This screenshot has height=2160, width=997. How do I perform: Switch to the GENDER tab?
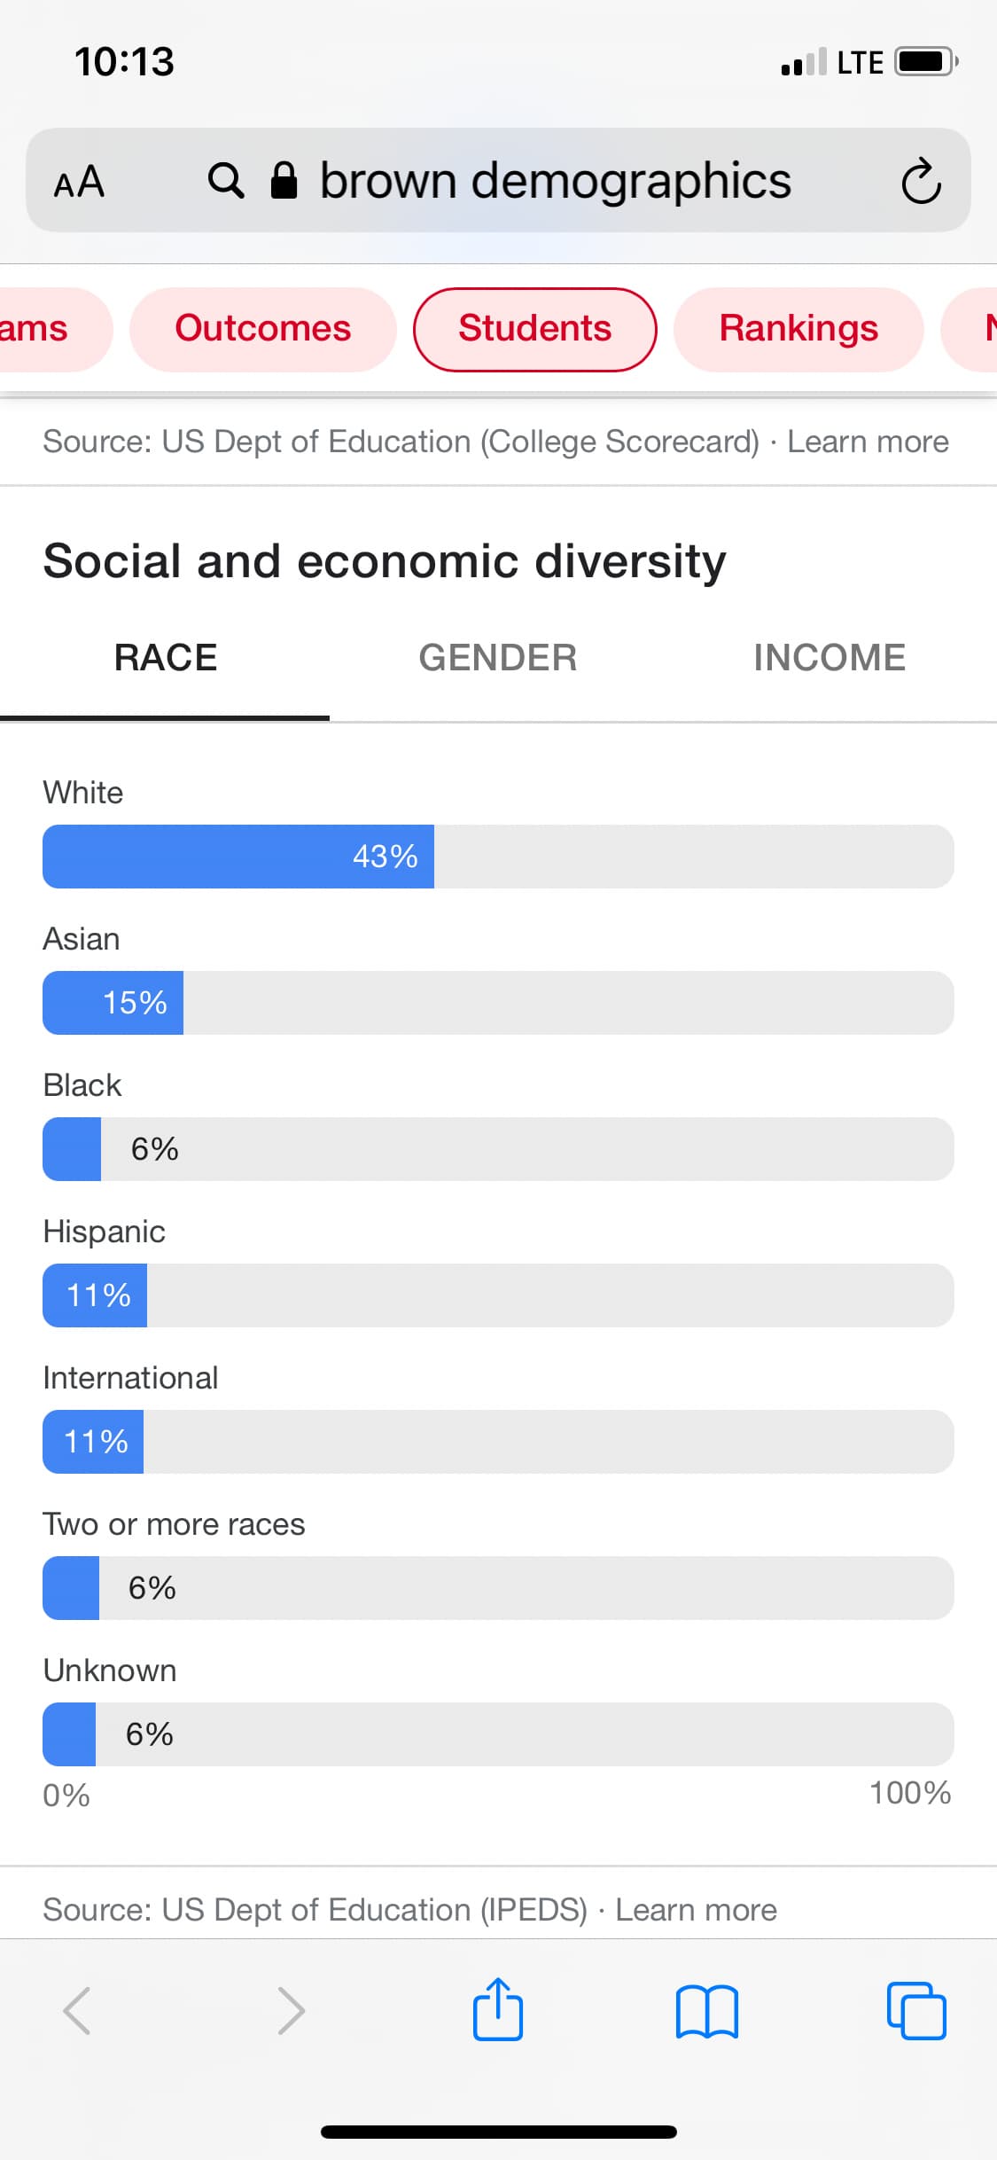[x=498, y=658]
